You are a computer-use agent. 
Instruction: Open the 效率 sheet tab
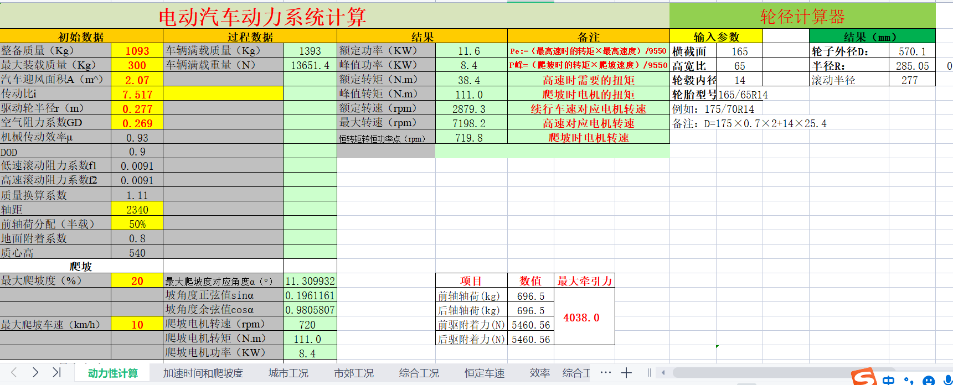pyautogui.click(x=540, y=373)
